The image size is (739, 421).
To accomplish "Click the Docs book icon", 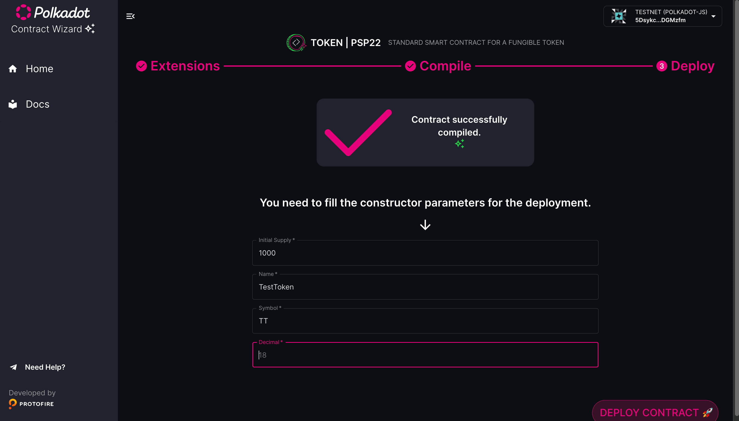I will pos(13,104).
